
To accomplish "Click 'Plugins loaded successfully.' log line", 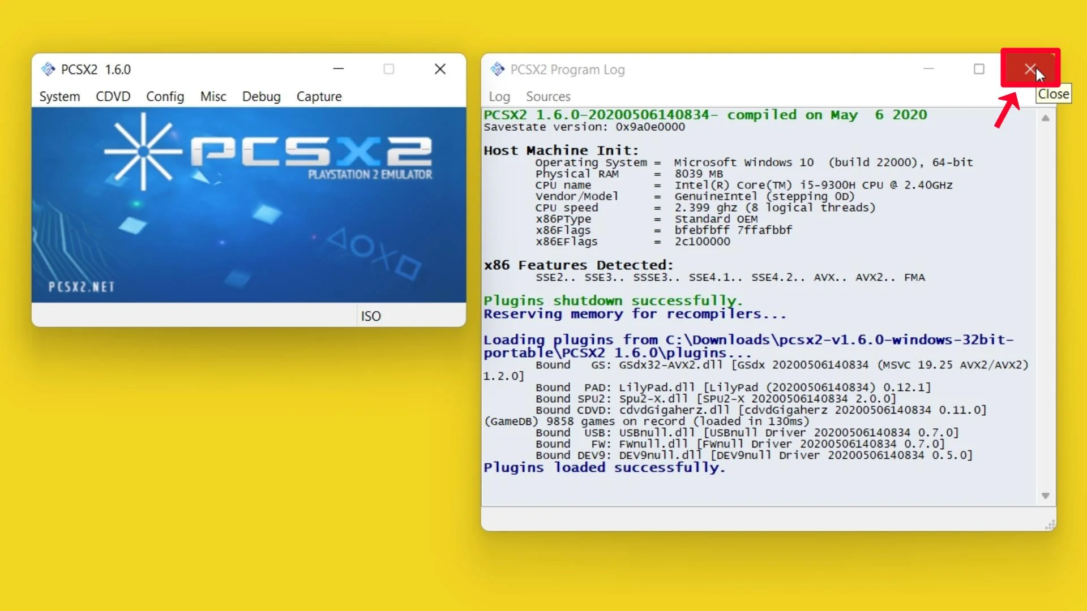I will 604,467.
